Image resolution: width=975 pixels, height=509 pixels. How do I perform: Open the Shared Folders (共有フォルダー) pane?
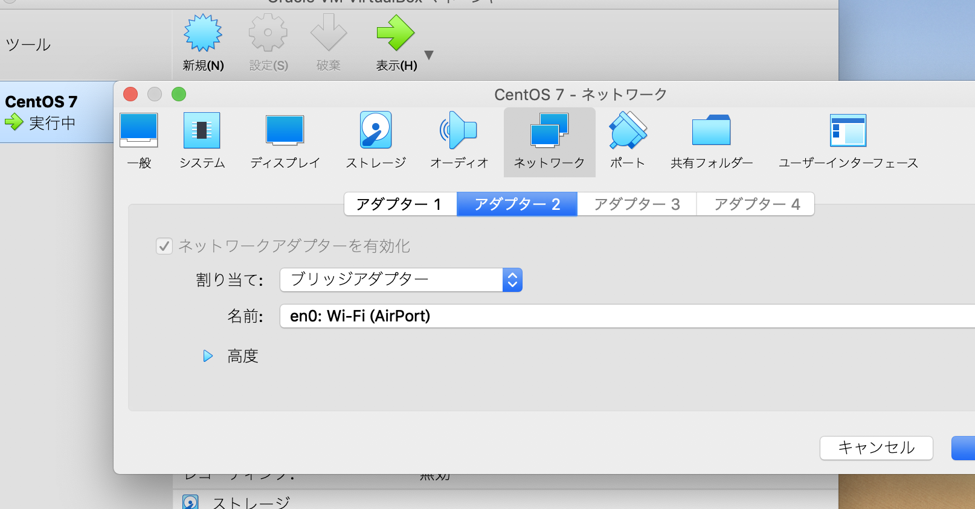tap(712, 142)
